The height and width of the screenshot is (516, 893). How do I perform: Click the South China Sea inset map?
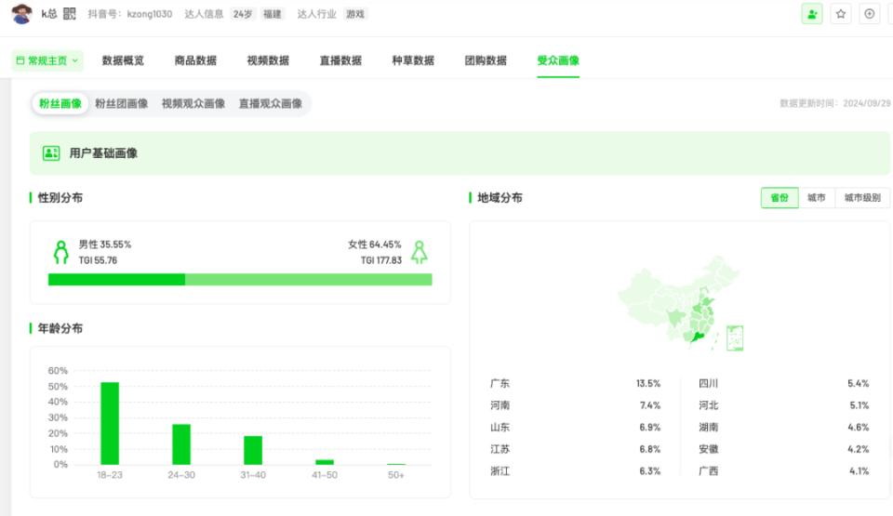pos(735,337)
